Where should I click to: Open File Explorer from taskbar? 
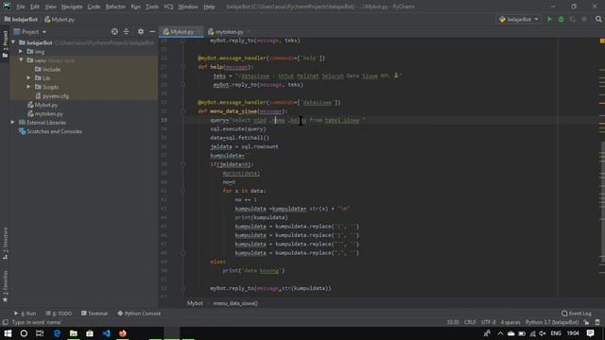pyautogui.click(x=74, y=333)
